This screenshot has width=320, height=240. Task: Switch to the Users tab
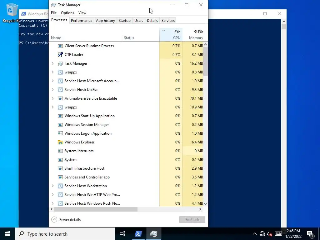(138, 21)
